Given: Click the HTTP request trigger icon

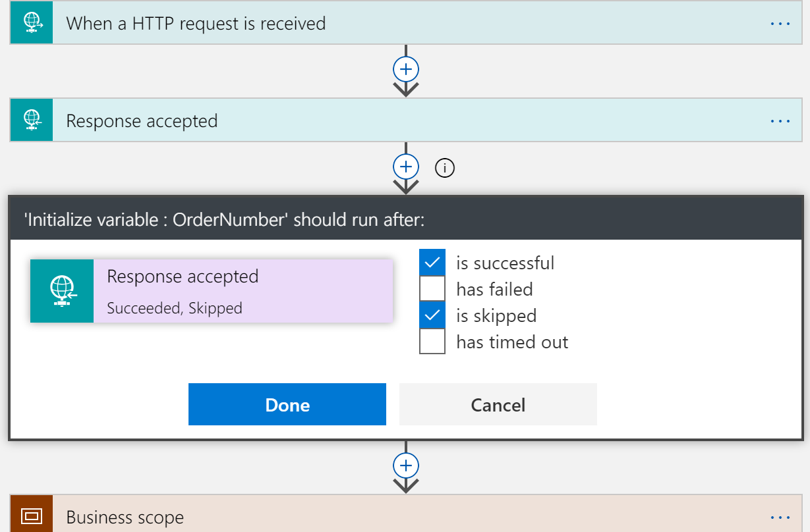Looking at the screenshot, I should (31, 22).
